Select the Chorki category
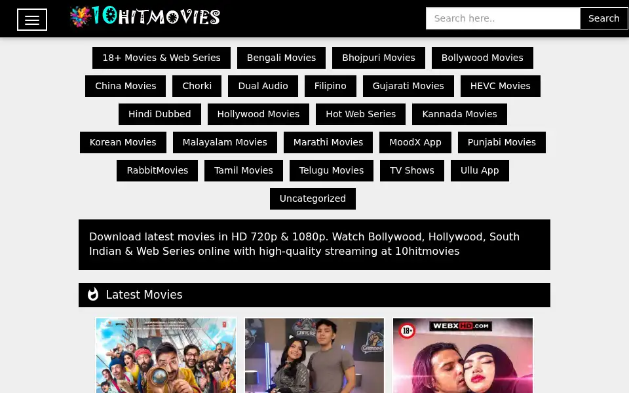 (x=197, y=86)
